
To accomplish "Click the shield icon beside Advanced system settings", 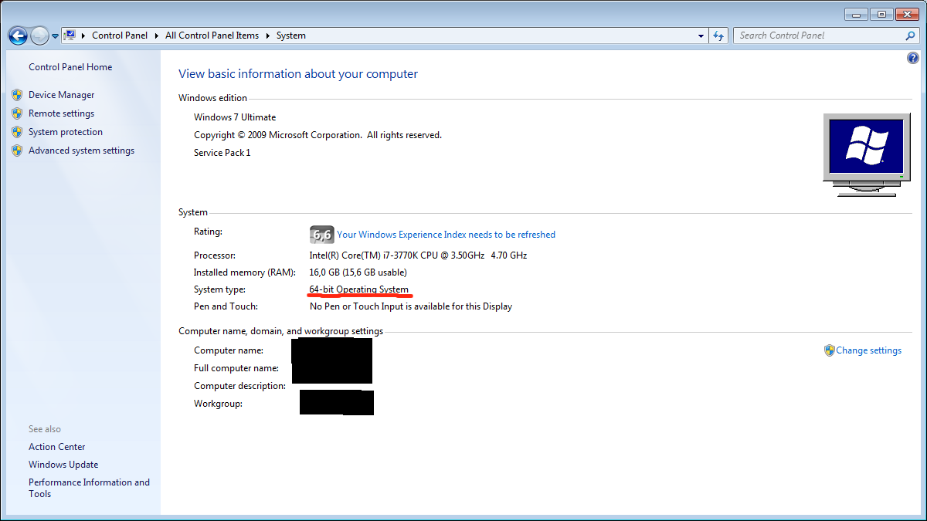I will point(17,151).
